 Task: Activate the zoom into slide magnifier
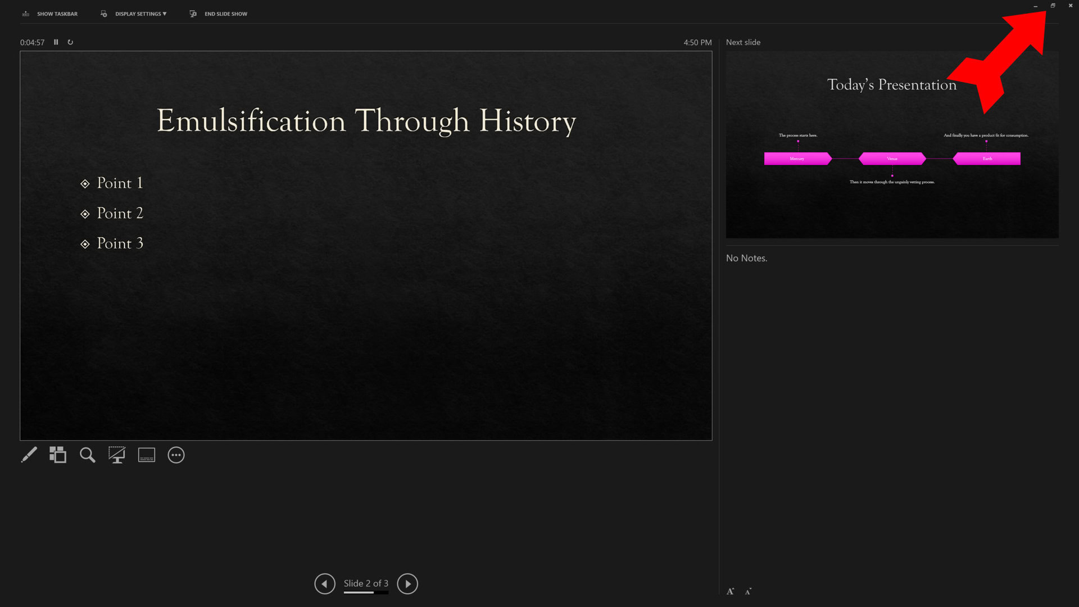coord(87,455)
